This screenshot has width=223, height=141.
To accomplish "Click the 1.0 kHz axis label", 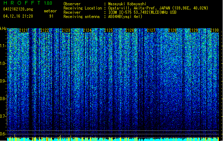I will pyautogui.click(x=3, y=63).
